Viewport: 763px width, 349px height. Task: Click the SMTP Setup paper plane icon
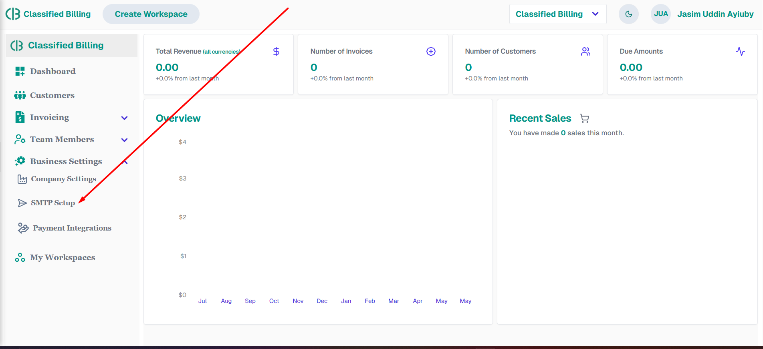click(22, 203)
